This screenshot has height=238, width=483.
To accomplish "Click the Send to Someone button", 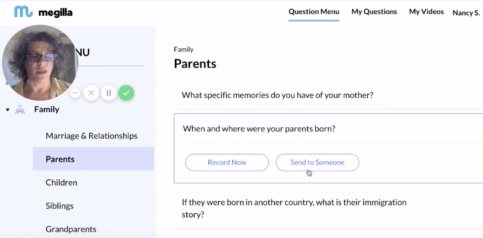I will (x=317, y=162).
